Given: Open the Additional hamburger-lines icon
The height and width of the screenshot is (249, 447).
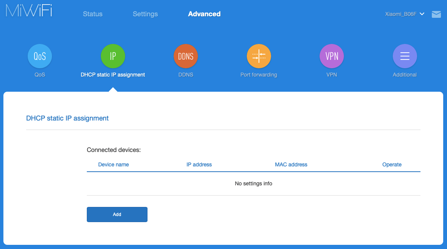Looking at the screenshot, I should [x=405, y=56].
